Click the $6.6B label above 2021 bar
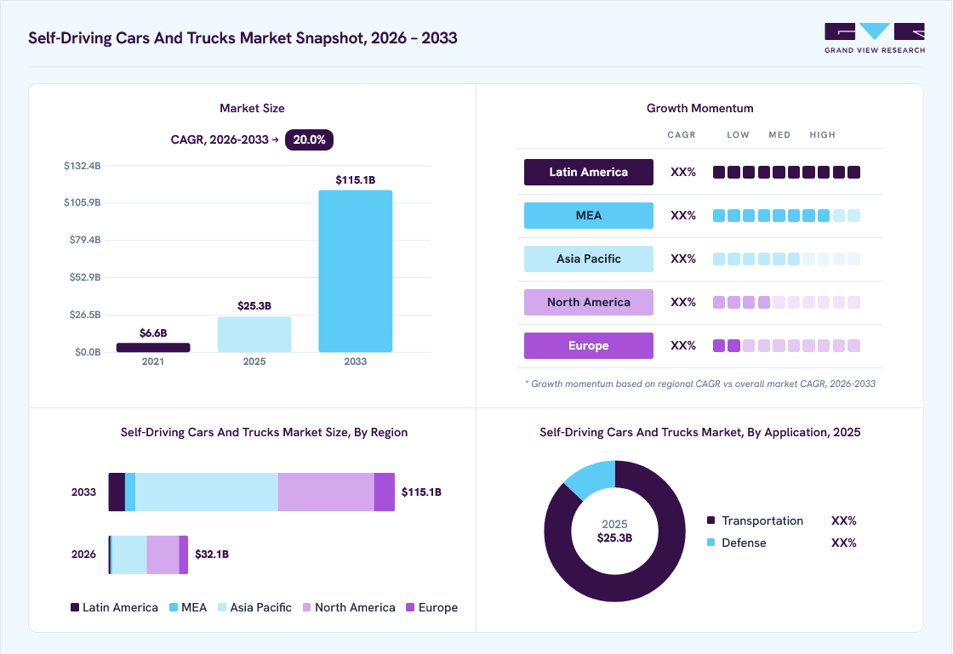The width and height of the screenshot is (953, 654). [x=153, y=333]
